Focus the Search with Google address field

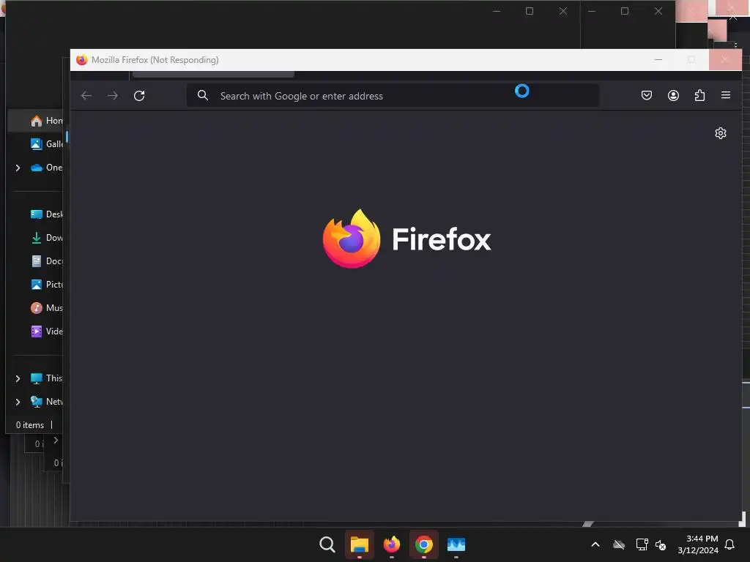click(393, 96)
